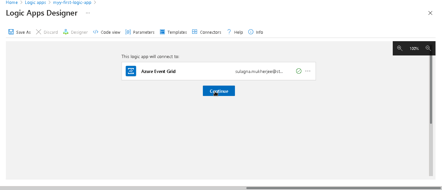The width and height of the screenshot is (442, 190).
Task: Open myy-first-logic-app breadcrumb link
Action: pyautogui.click(x=72, y=2)
